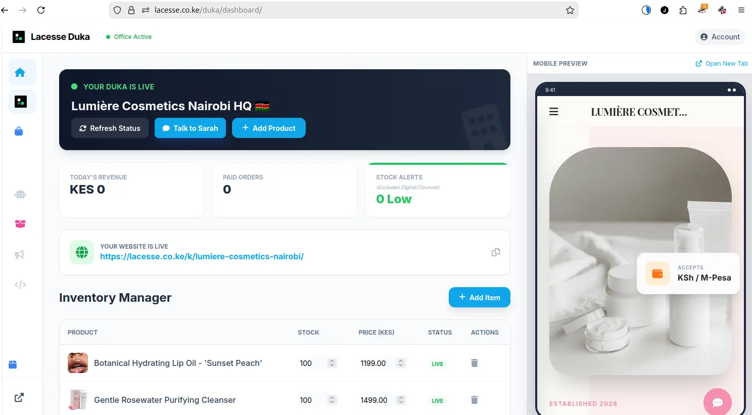Click the KSh / M-Pesa accepts card

688,273
